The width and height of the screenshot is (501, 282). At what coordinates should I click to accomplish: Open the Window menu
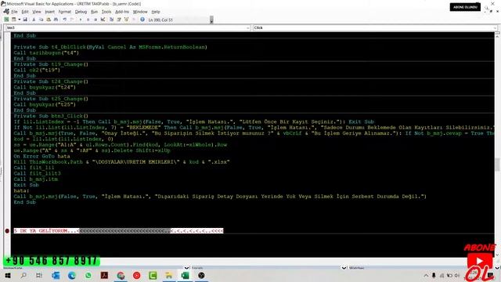tap(140, 12)
